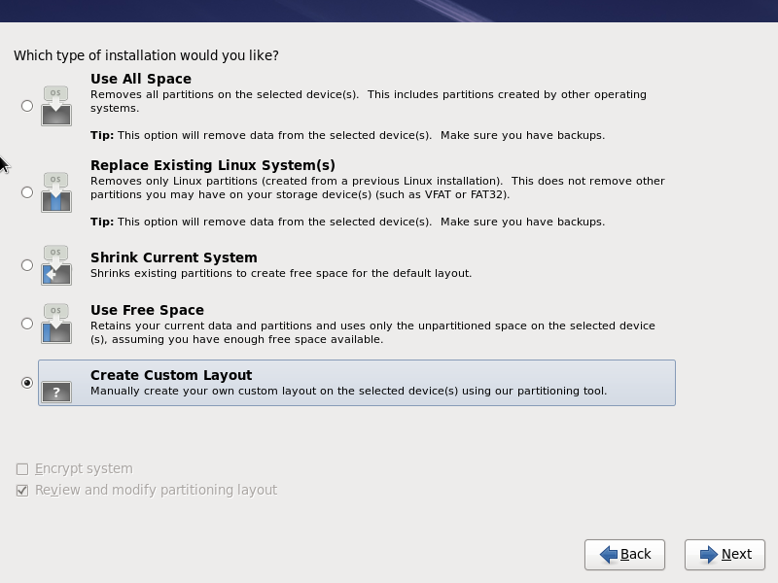
Task: Click the Review and modify partitioning layout label
Action: [x=156, y=491]
